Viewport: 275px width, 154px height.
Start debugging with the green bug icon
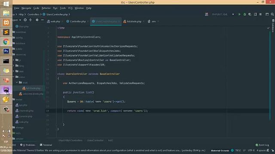click(x=244, y=14)
